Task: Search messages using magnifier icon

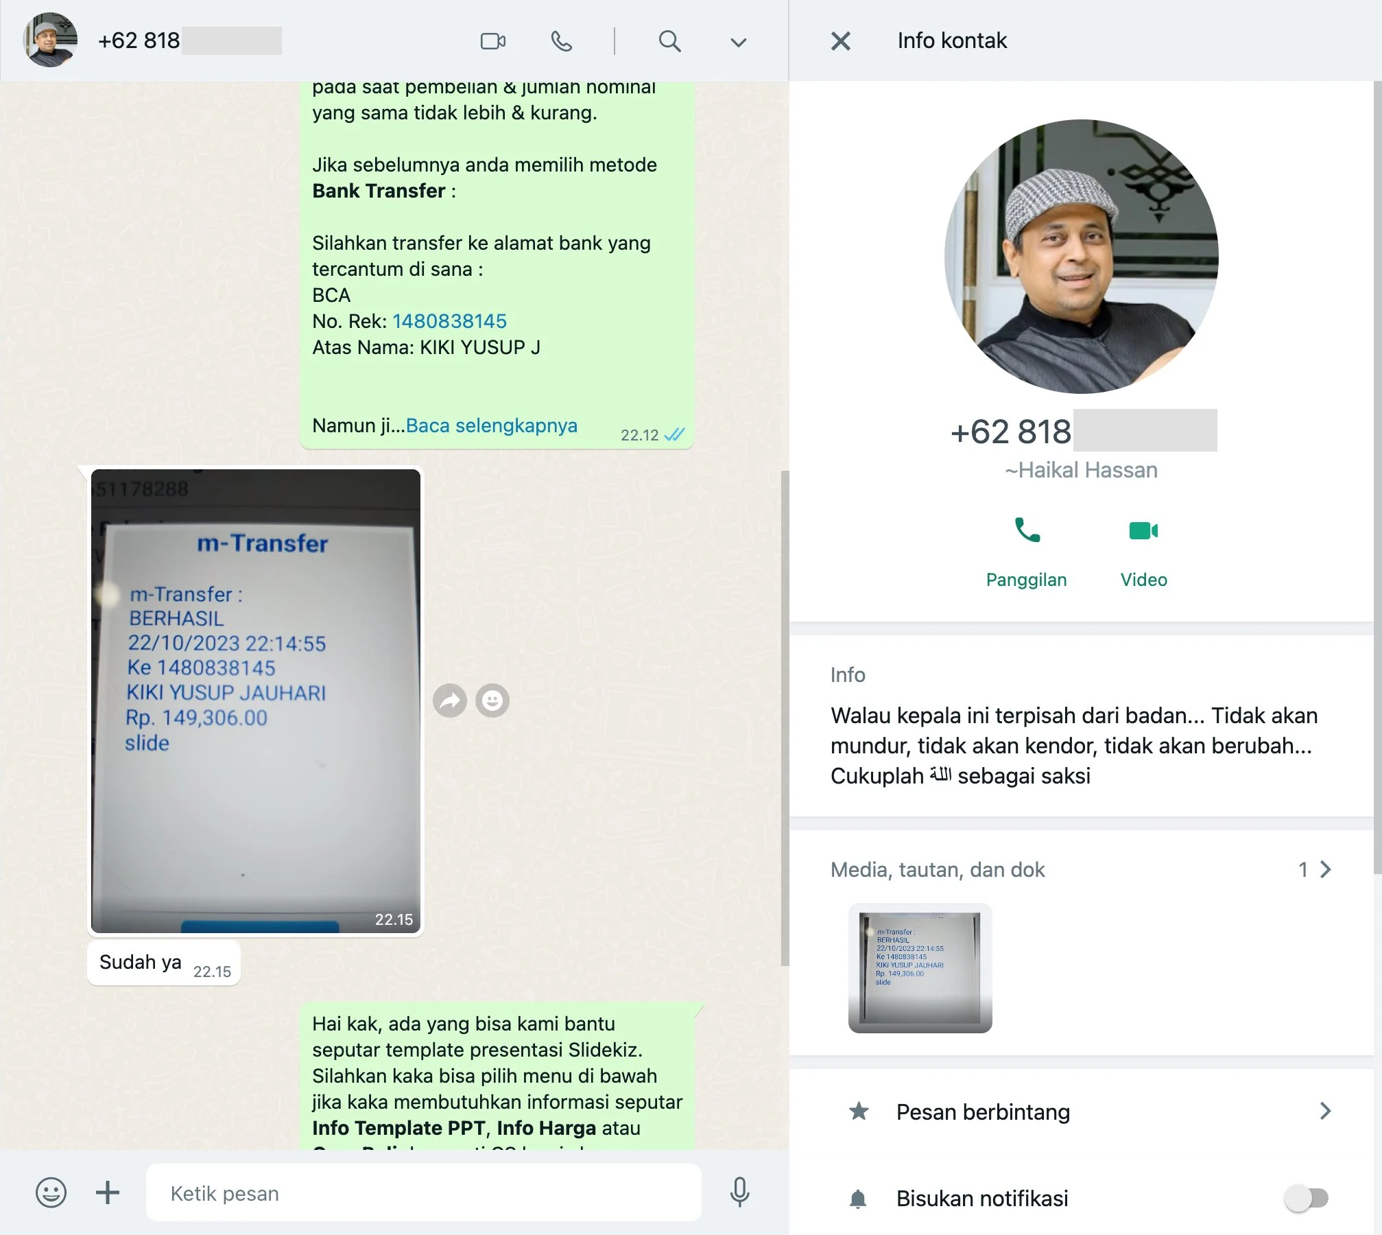Action: [x=669, y=42]
